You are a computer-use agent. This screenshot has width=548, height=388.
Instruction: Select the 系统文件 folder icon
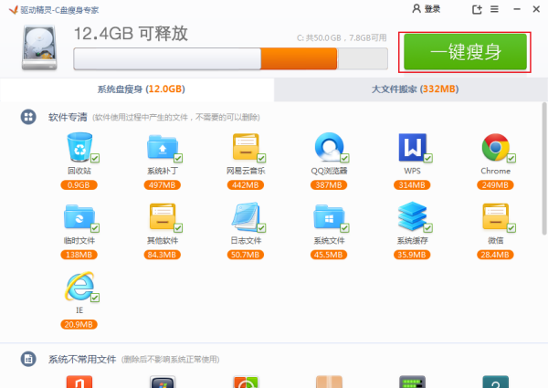pyautogui.click(x=329, y=216)
